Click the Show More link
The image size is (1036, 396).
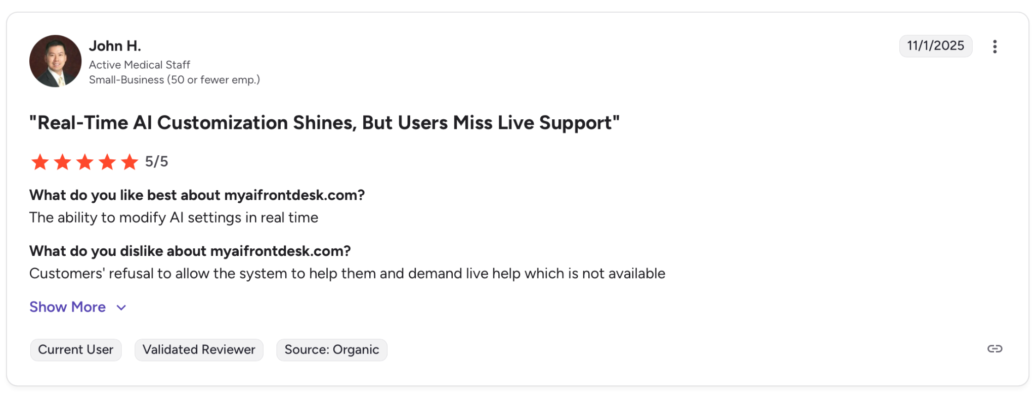[67, 307]
